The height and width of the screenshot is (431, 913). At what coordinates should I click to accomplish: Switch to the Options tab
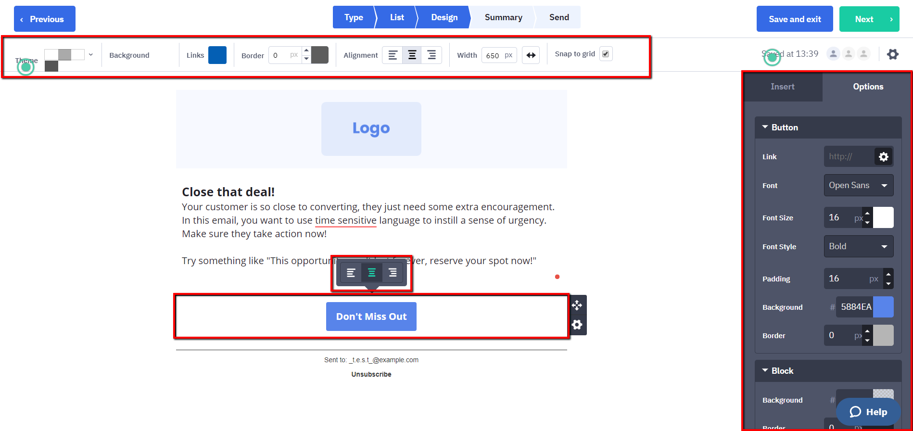[x=868, y=87]
